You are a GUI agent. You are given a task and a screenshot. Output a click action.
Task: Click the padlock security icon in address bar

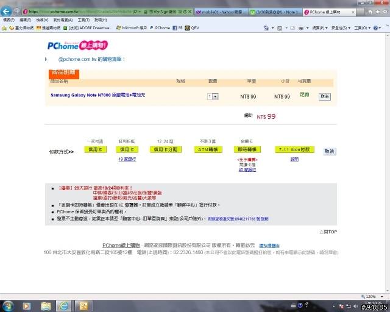coord(146,12)
